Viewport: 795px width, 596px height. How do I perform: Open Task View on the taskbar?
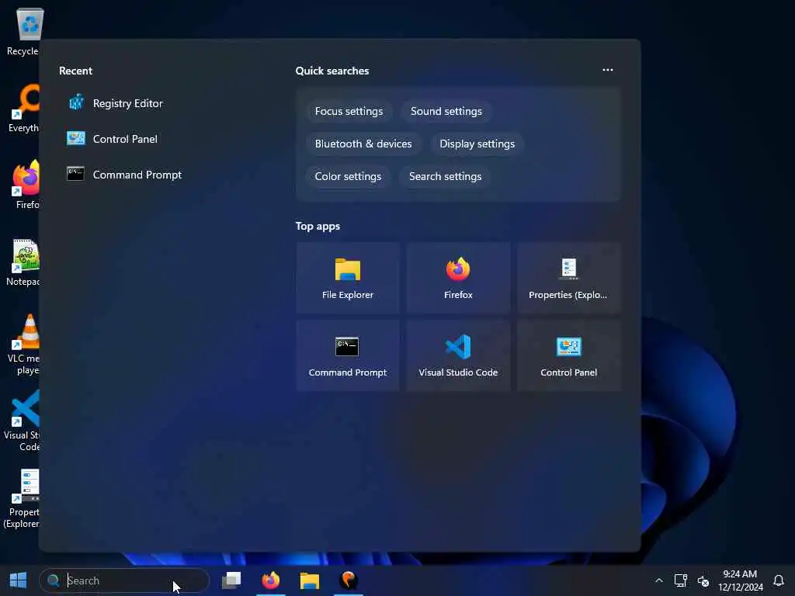[x=231, y=580]
